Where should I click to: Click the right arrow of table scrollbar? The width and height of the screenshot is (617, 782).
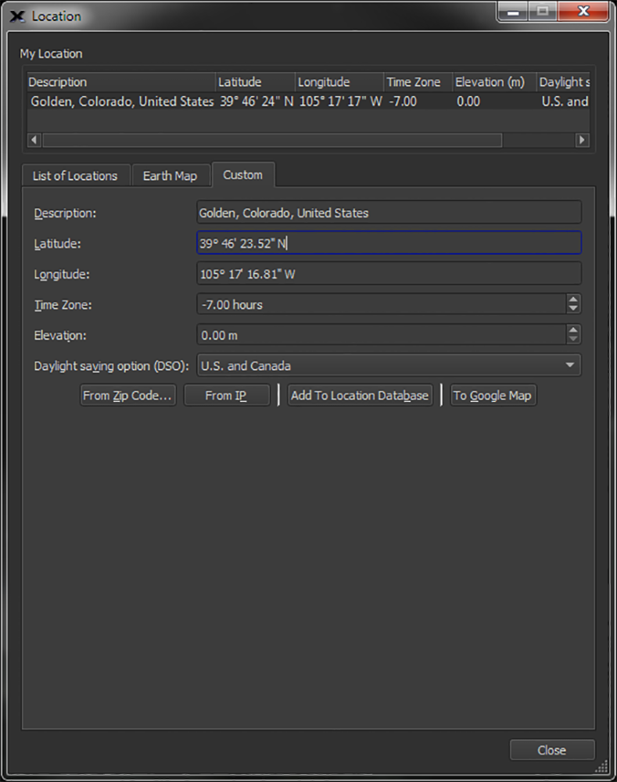tap(582, 140)
